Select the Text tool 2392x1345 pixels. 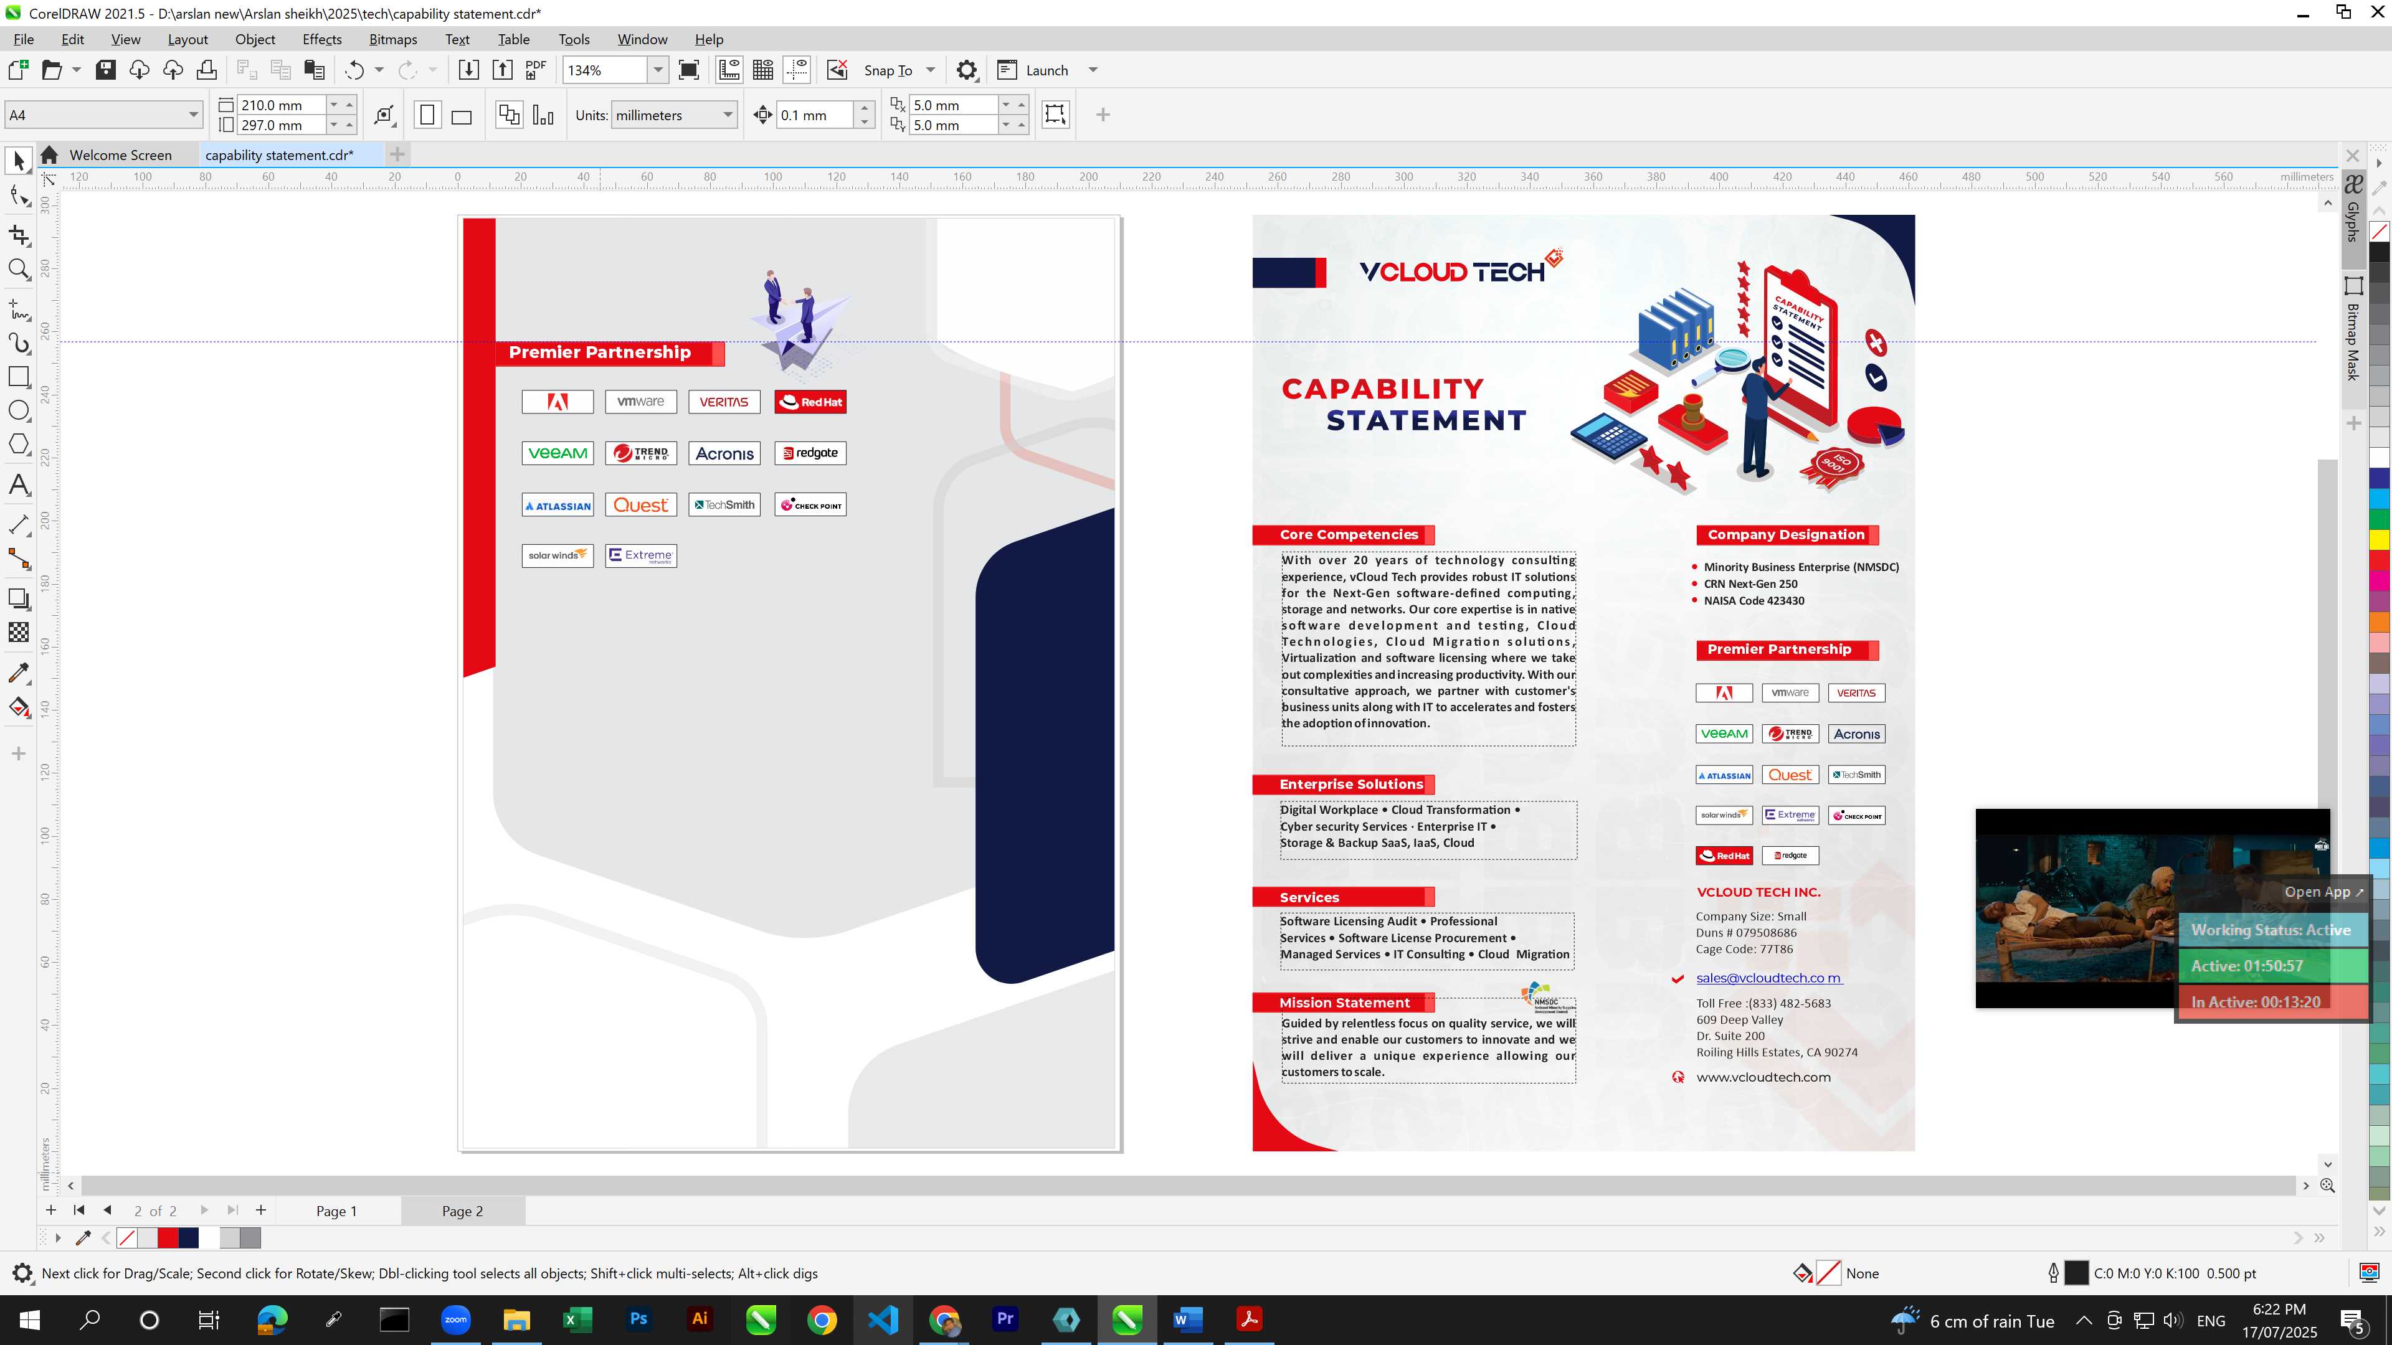coord(19,484)
